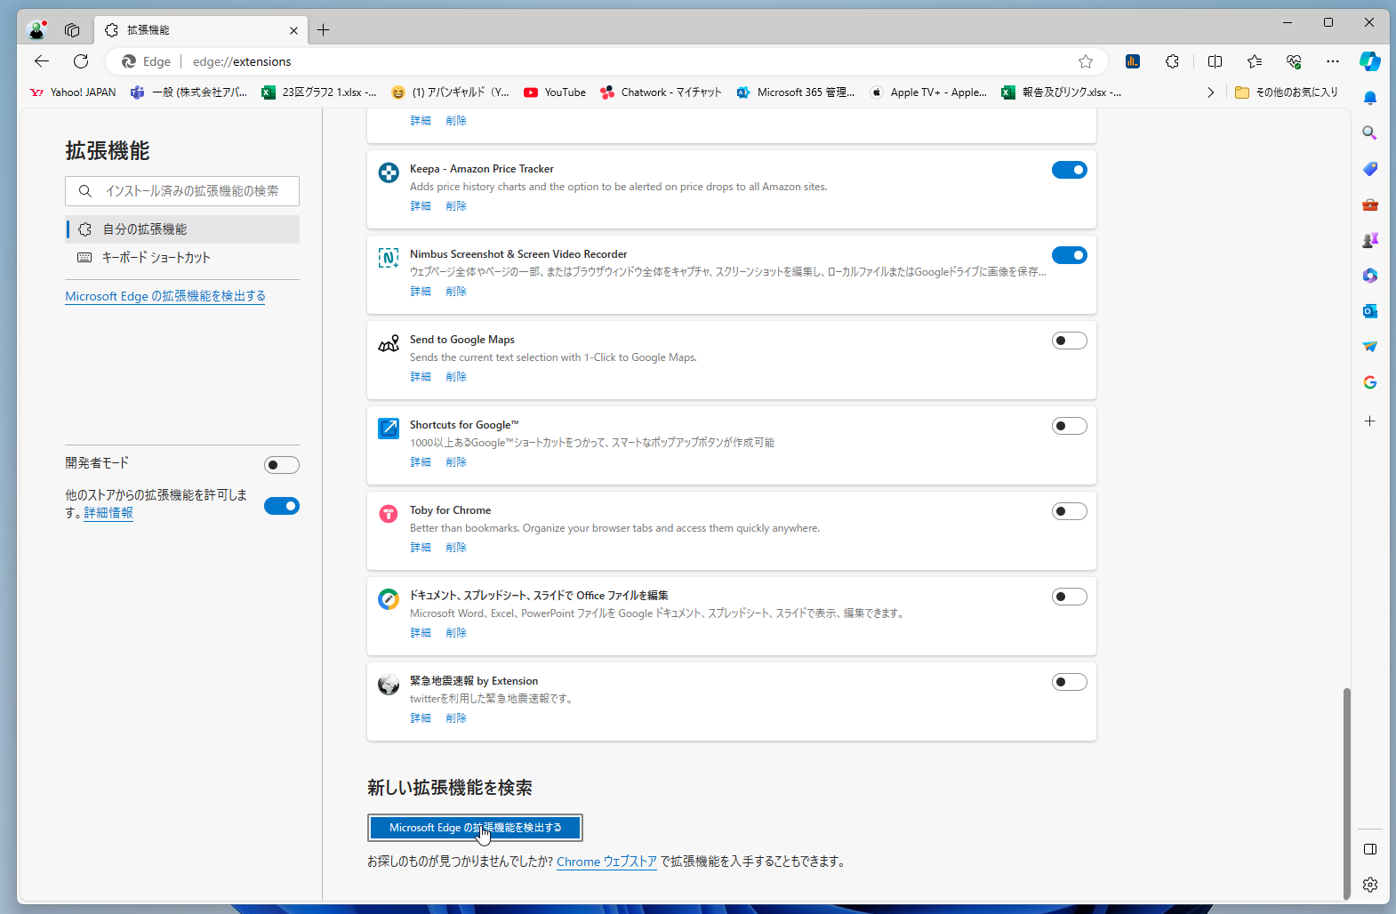Turn off allowing extensions from other stores
Viewport: 1396px width, 914px height.
tap(282, 506)
